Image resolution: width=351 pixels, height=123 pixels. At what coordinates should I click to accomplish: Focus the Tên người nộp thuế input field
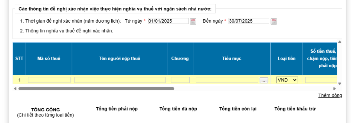tap(120, 80)
